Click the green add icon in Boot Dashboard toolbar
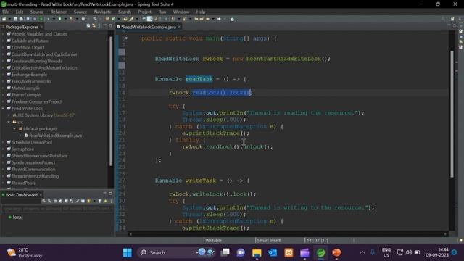 tap(105, 201)
